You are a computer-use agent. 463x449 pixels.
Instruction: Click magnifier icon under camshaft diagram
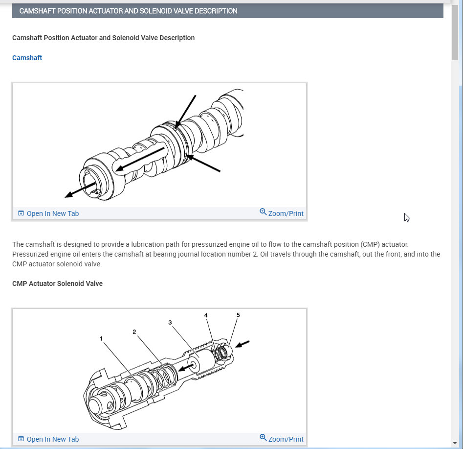[263, 212]
